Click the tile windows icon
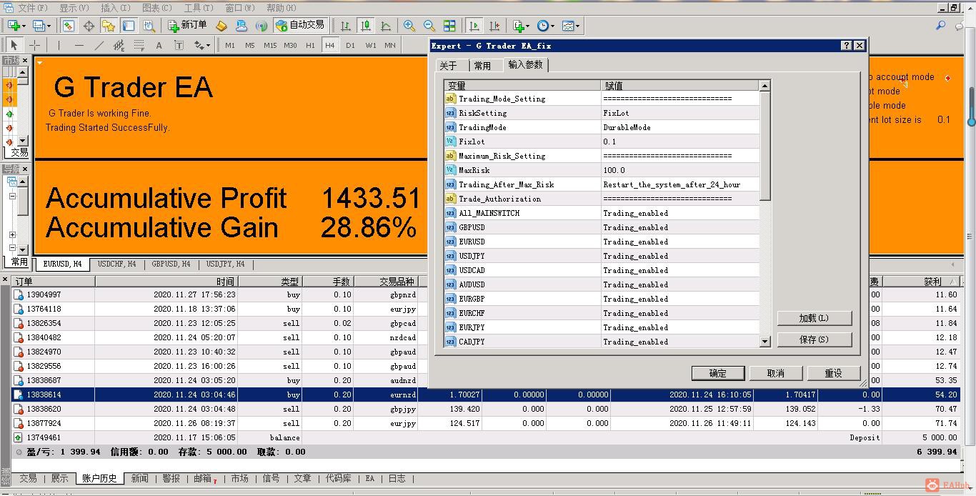The image size is (976, 496). (x=449, y=26)
